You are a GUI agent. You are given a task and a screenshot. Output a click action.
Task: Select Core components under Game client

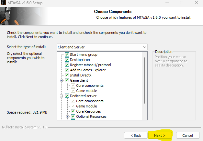coord(90,86)
